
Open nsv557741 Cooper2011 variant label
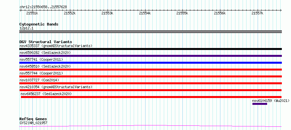[x=41, y=59]
